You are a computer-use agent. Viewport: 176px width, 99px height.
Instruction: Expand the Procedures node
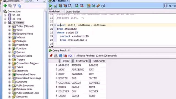coord(10,45)
